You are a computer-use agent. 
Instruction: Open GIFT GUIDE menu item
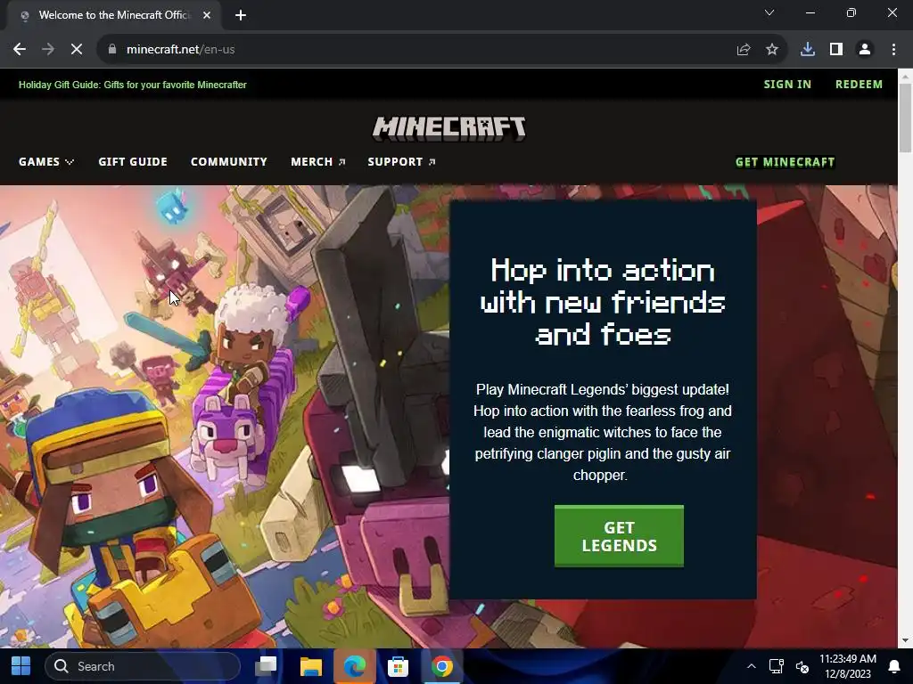pyautogui.click(x=133, y=162)
